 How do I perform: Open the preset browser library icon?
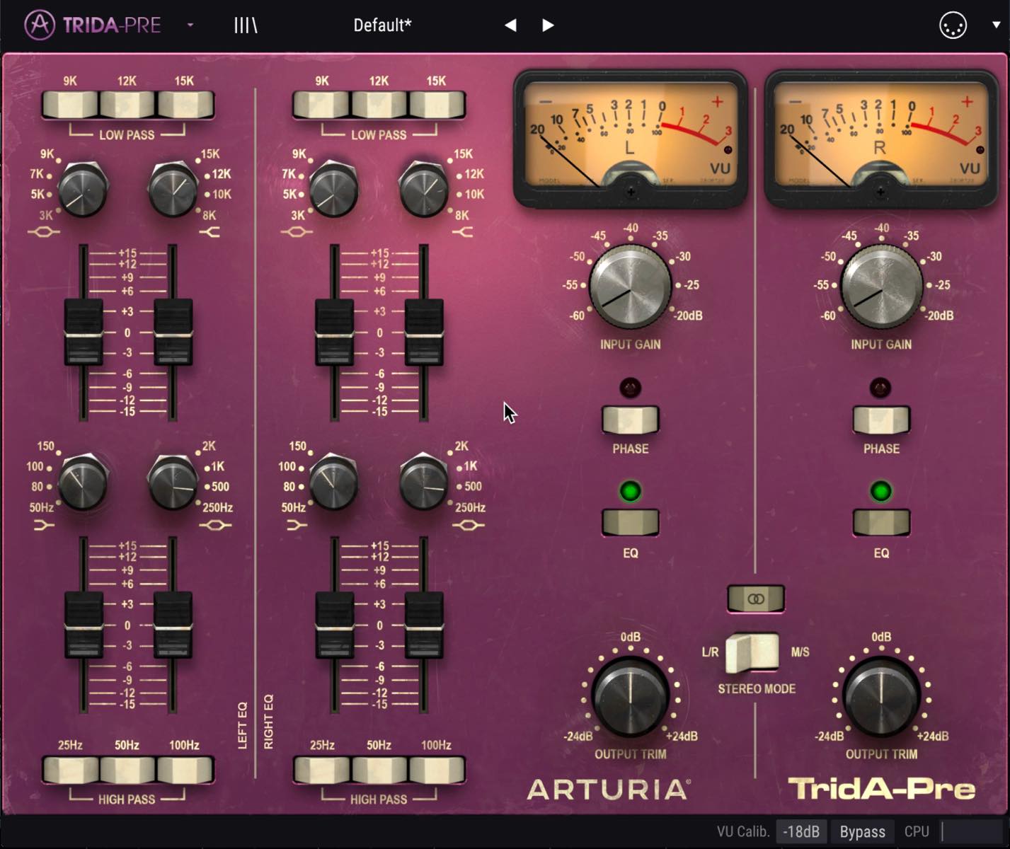click(x=246, y=25)
